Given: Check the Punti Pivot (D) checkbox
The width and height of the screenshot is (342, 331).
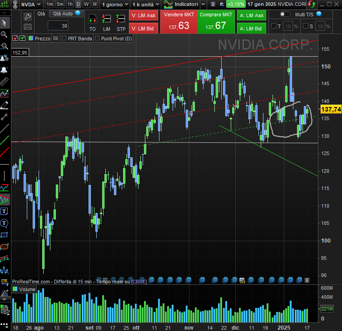Looking at the screenshot, I should click(x=98, y=39).
